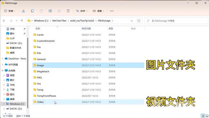Click FileStorage breadcrumb segment
209x118 pixels.
click(104, 21)
